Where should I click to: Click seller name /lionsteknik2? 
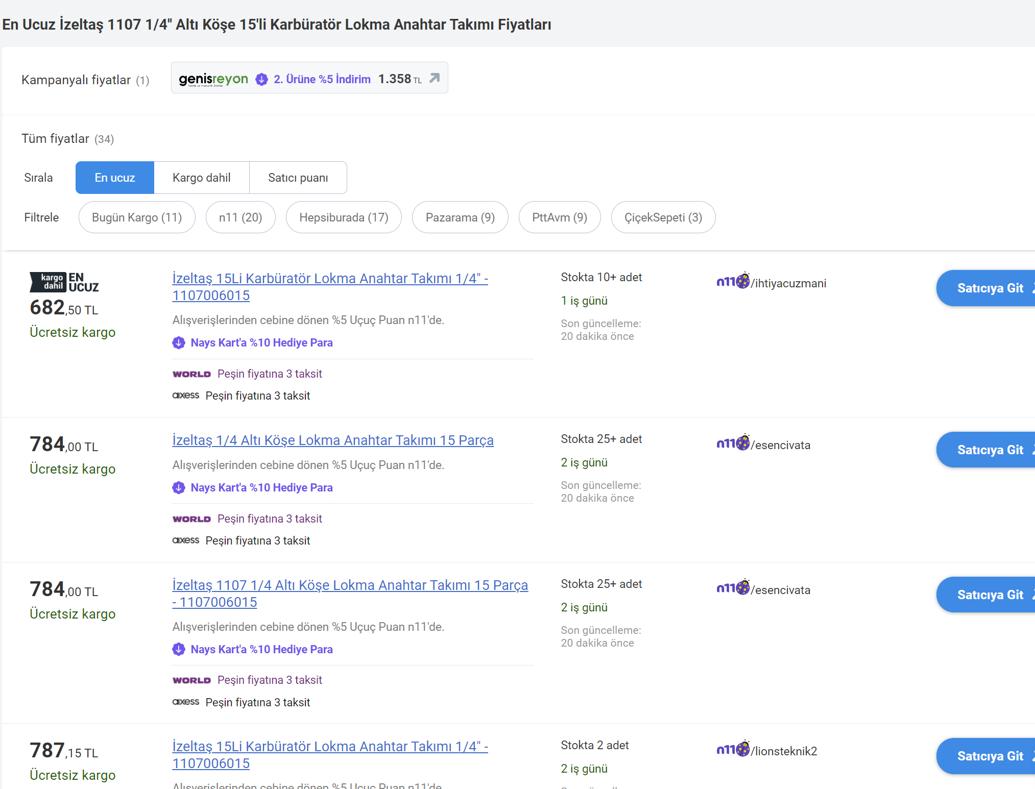click(x=784, y=751)
